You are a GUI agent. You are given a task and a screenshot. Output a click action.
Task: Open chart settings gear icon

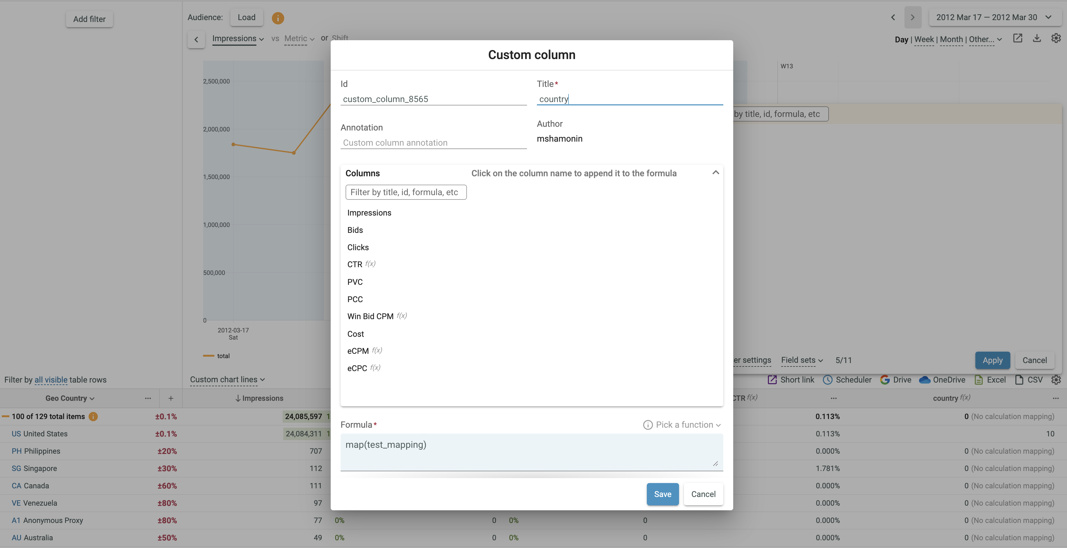click(1056, 38)
